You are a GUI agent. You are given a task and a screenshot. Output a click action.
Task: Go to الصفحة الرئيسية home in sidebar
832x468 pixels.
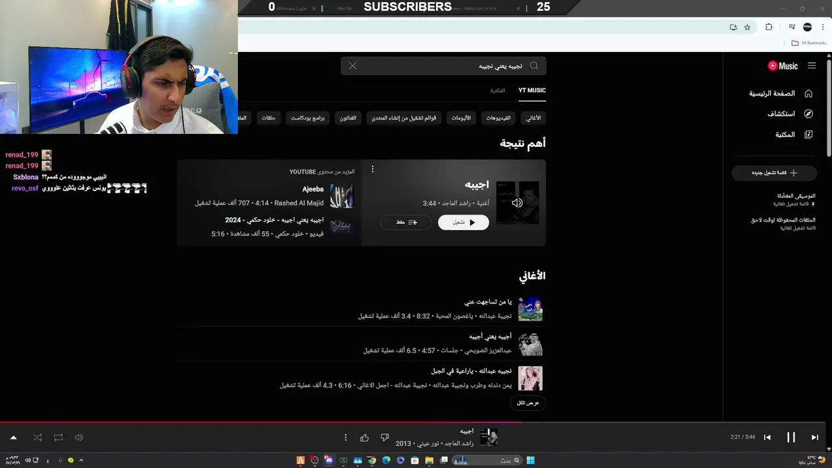pyautogui.click(x=781, y=94)
